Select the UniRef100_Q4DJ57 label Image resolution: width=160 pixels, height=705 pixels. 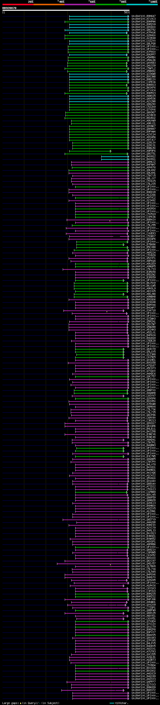143,564
